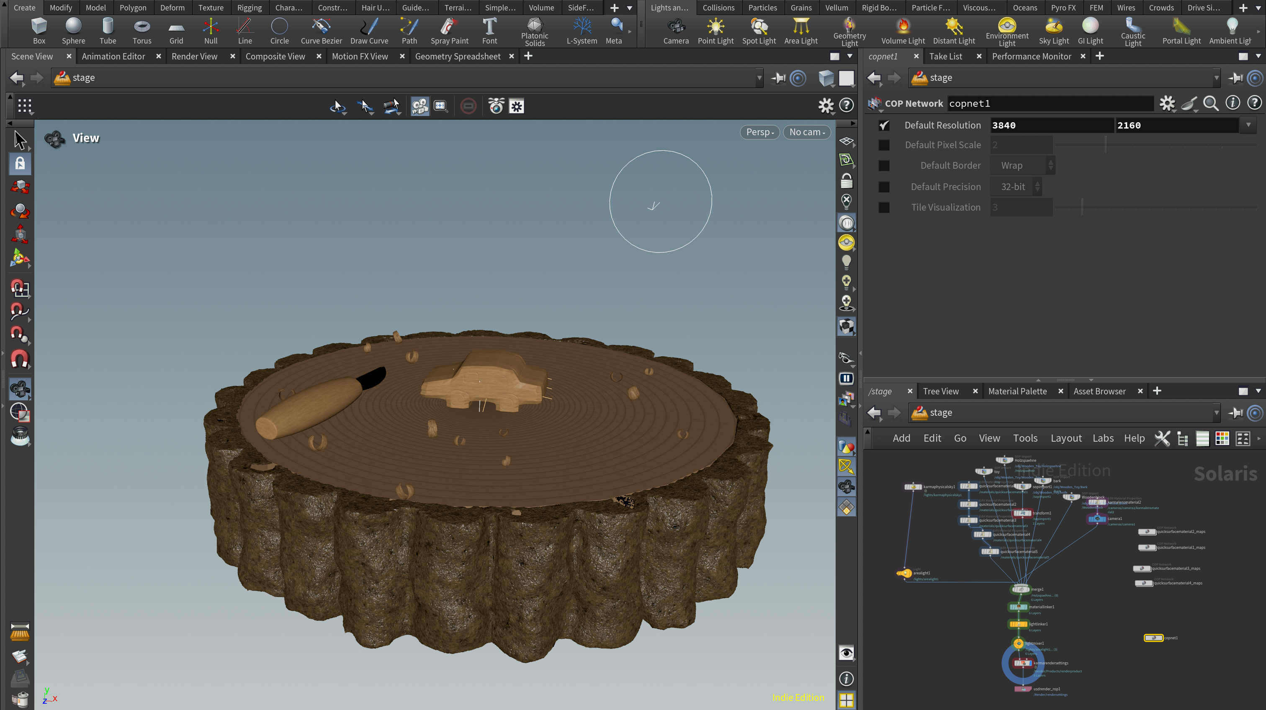Click the copnet1 node name field

click(x=1050, y=104)
